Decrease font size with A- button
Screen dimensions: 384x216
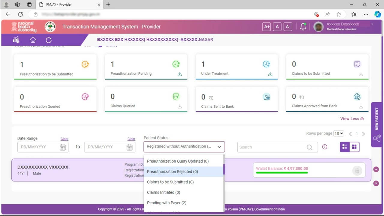point(288,27)
